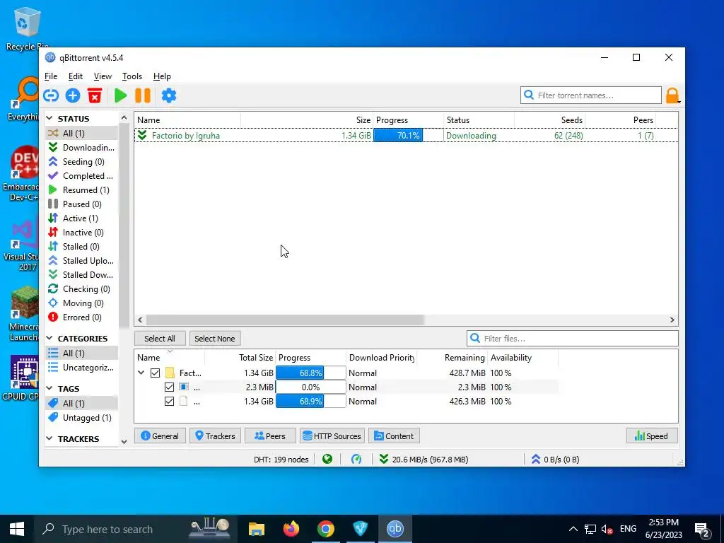This screenshot has width=724, height=543.
Task: Click the download speed status entry
Action: pyautogui.click(x=424, y=460)
